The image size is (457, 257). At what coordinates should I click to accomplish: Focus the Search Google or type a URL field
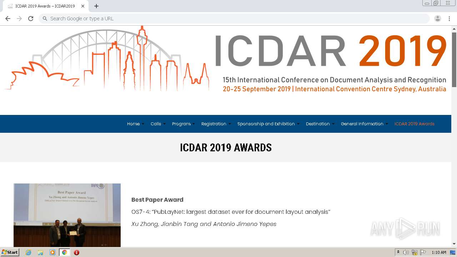[234, 19]
